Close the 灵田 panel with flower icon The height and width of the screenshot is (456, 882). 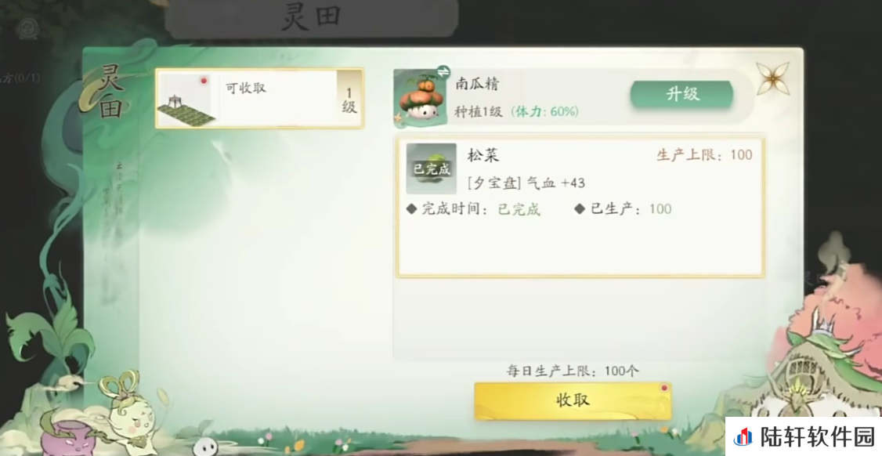point(773,78)
